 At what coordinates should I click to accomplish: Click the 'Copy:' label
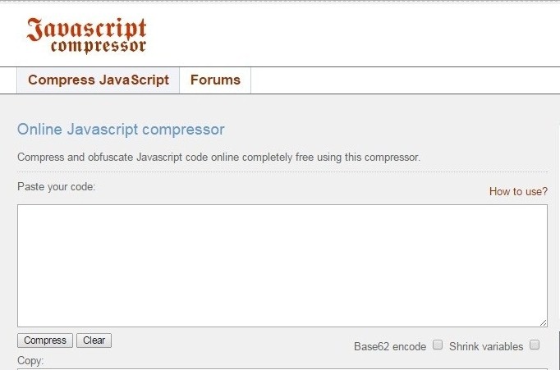(x=30, y=361)
